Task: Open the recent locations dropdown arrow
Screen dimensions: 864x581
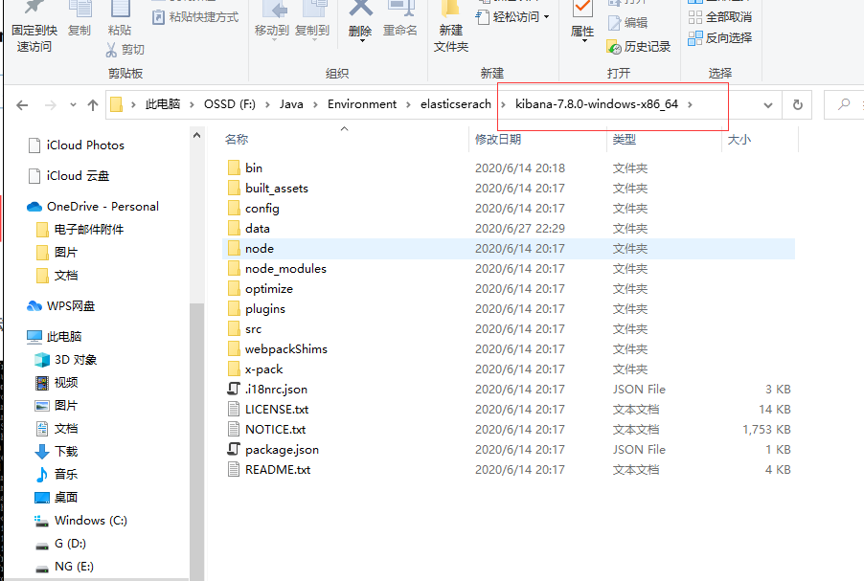Action: coord(73,104)
